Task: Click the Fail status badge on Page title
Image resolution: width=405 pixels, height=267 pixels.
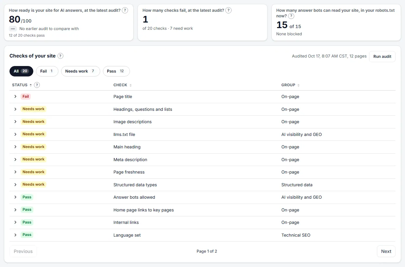Action: (26, 96)
